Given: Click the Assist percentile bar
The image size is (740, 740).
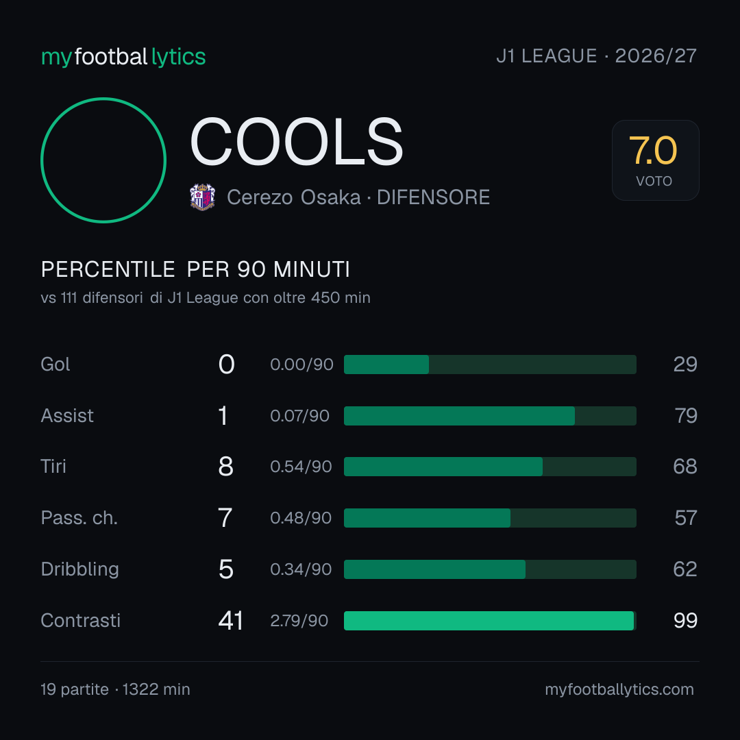Looking at the screenshot, I should coord(490,416).
